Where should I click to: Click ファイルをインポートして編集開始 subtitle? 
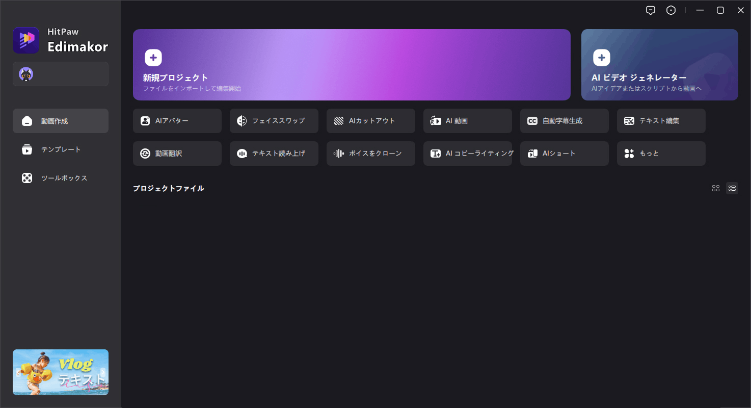[x=192, y=89]
